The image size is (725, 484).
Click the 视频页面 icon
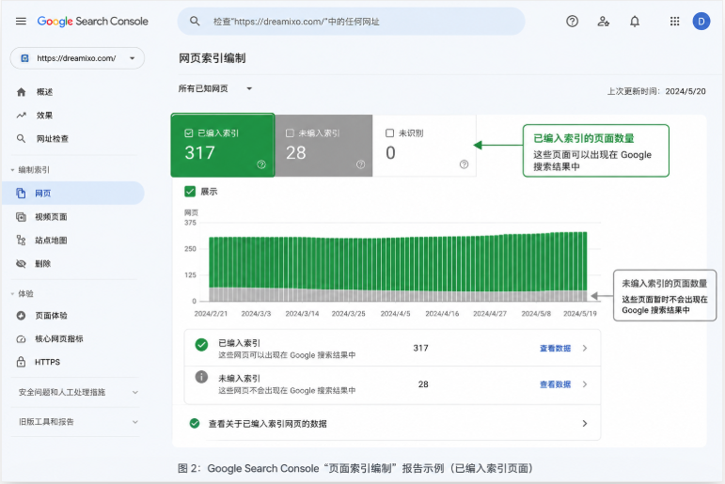(x=22, y=217)
